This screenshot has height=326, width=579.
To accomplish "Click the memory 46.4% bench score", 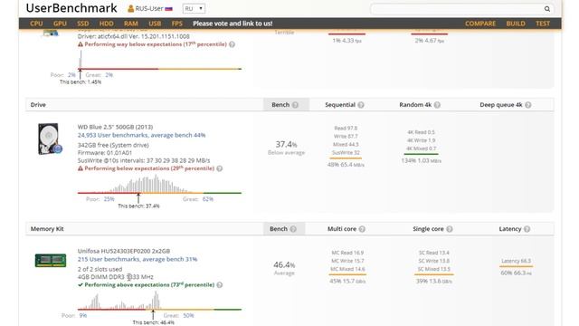I will point(284,265).
